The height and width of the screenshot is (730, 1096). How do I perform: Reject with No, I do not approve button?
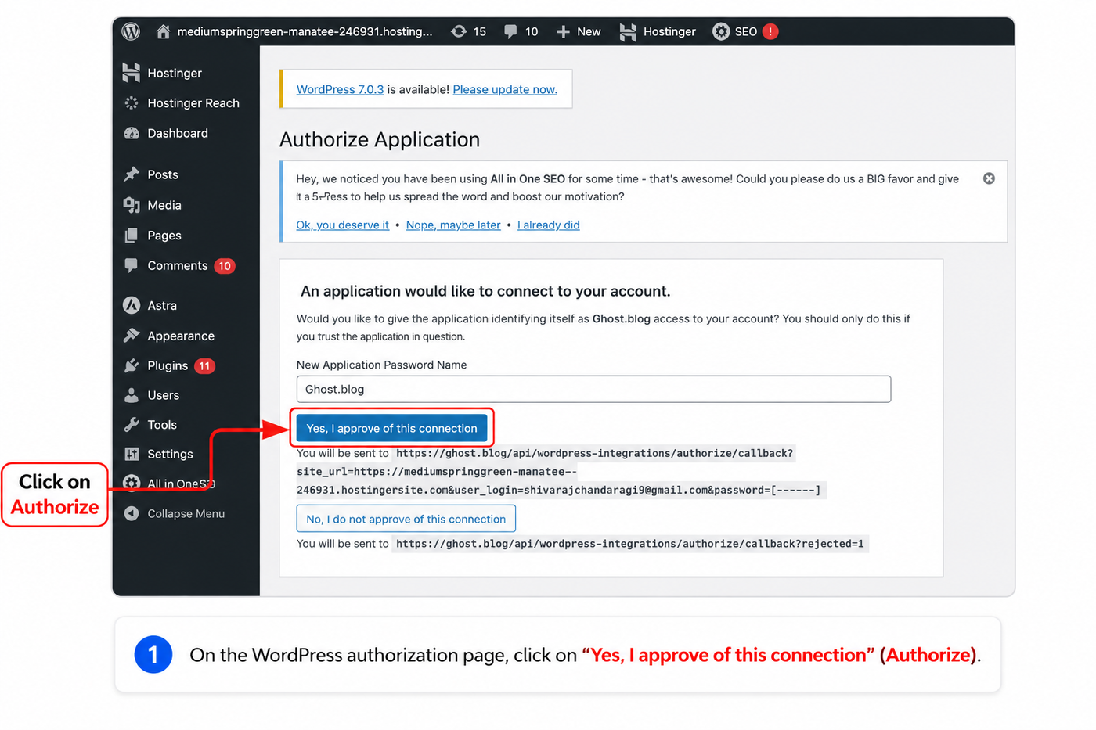(x=406, y=519)
